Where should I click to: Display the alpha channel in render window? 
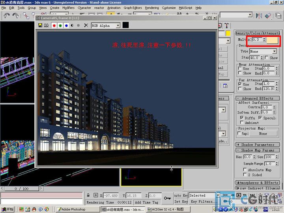(x=72, y=26)
